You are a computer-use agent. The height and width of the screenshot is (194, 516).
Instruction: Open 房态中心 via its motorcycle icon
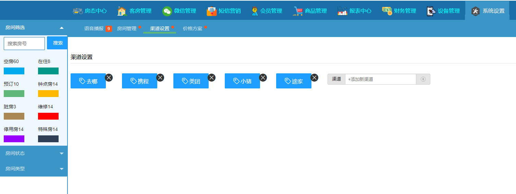click(x=78, y=11)
